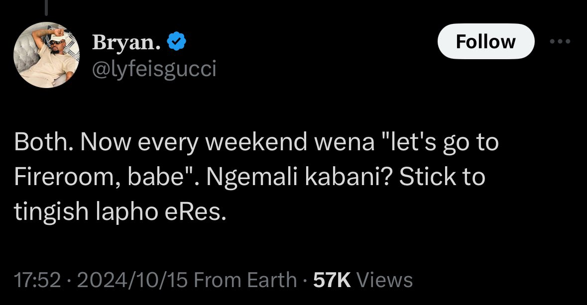Viewport: 587px width, 305px height.
Task: Open the display name Bryan.
Action: (126, 42)
